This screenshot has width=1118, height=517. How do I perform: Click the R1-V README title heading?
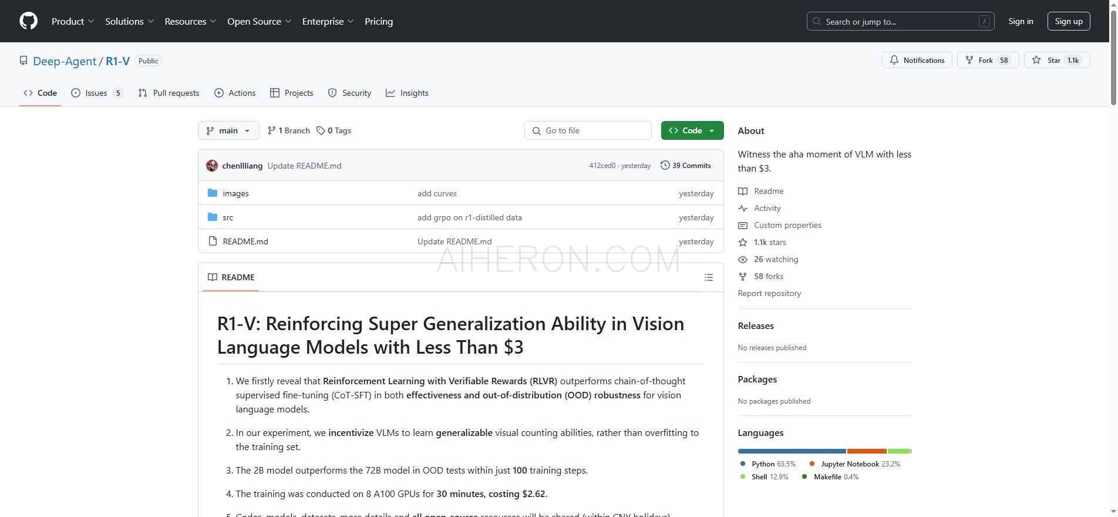(x=450, y=335)
